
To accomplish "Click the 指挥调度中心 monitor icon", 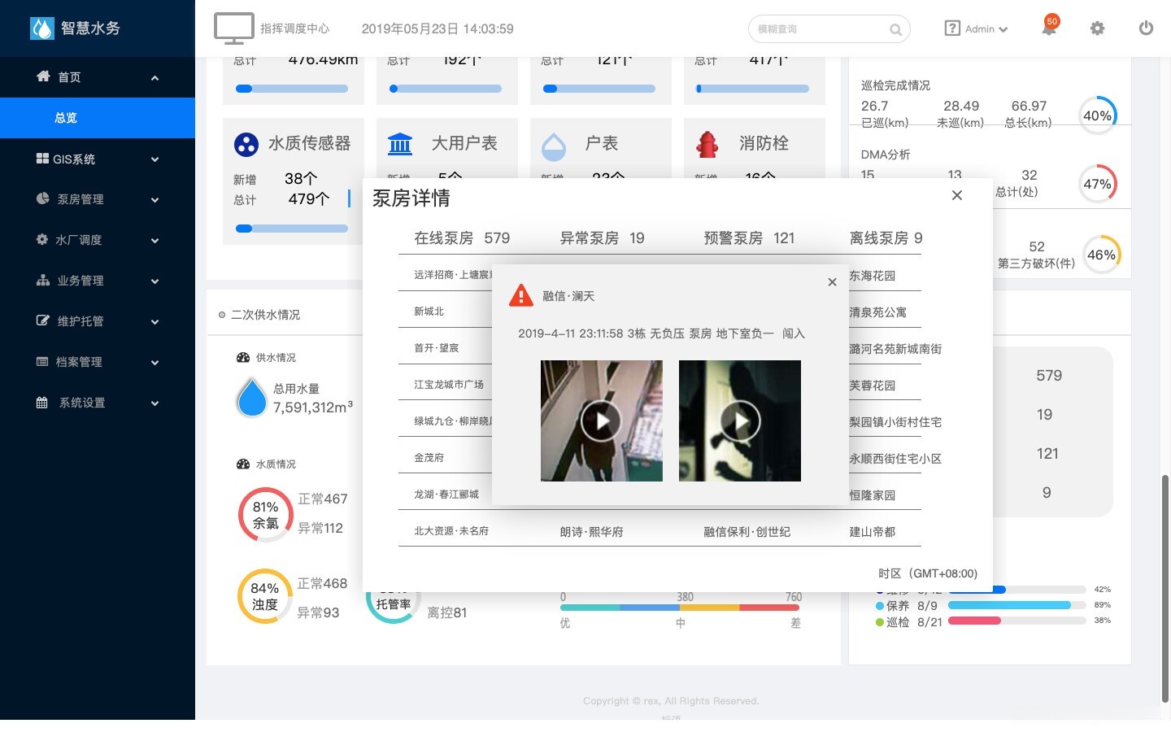I will [233, 27].
